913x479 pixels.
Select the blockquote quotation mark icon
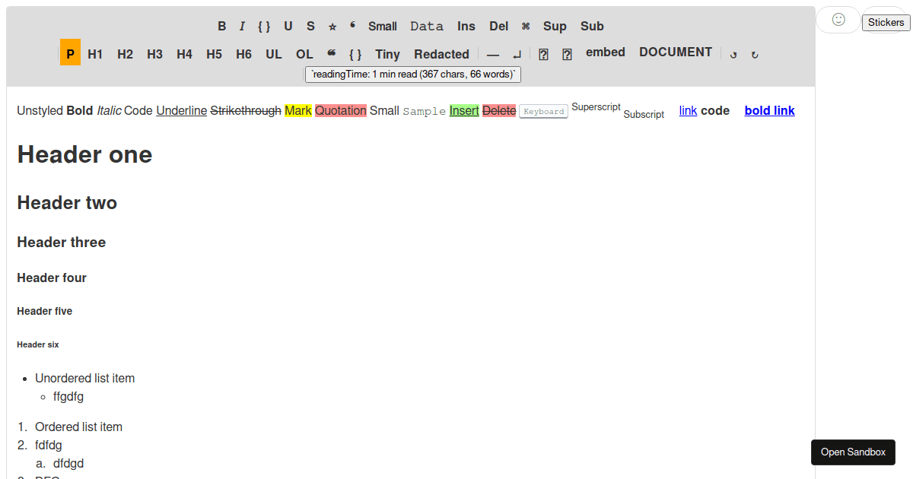coord(331,52)
